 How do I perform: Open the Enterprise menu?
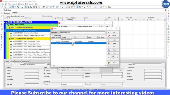pyautogui.click(x=21, y=4)
